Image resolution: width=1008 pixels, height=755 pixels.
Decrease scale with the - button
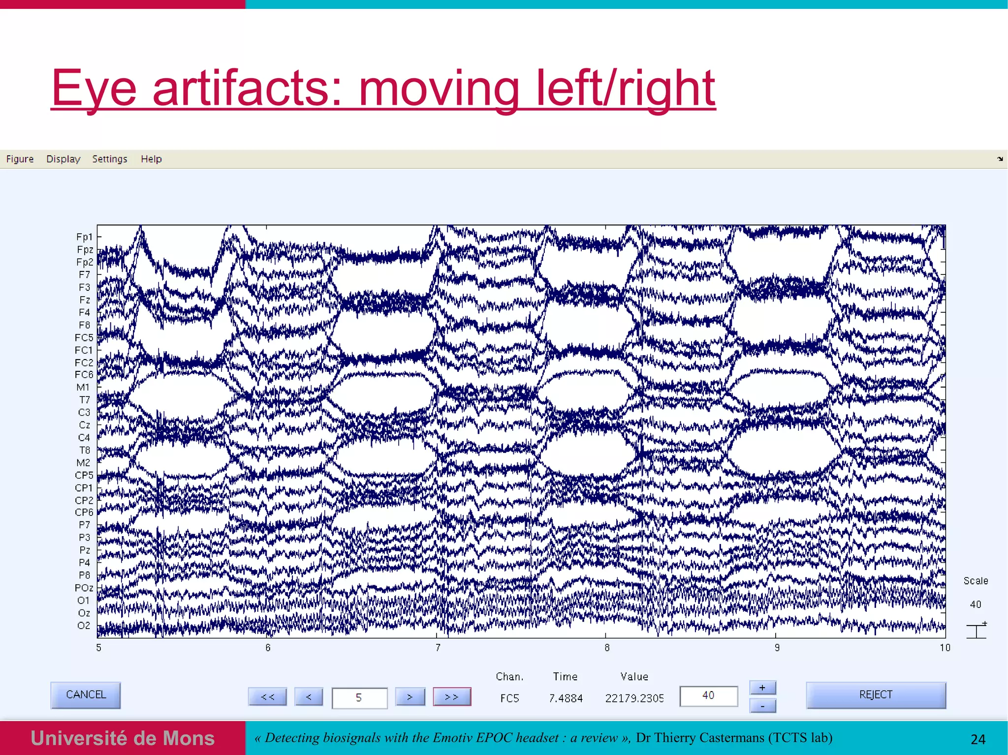click(762, 706)
